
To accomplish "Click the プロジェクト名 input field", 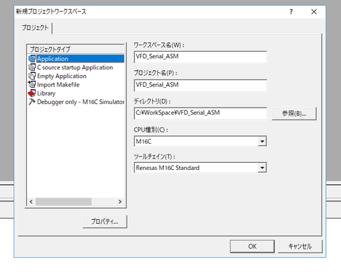I will 200,85.
